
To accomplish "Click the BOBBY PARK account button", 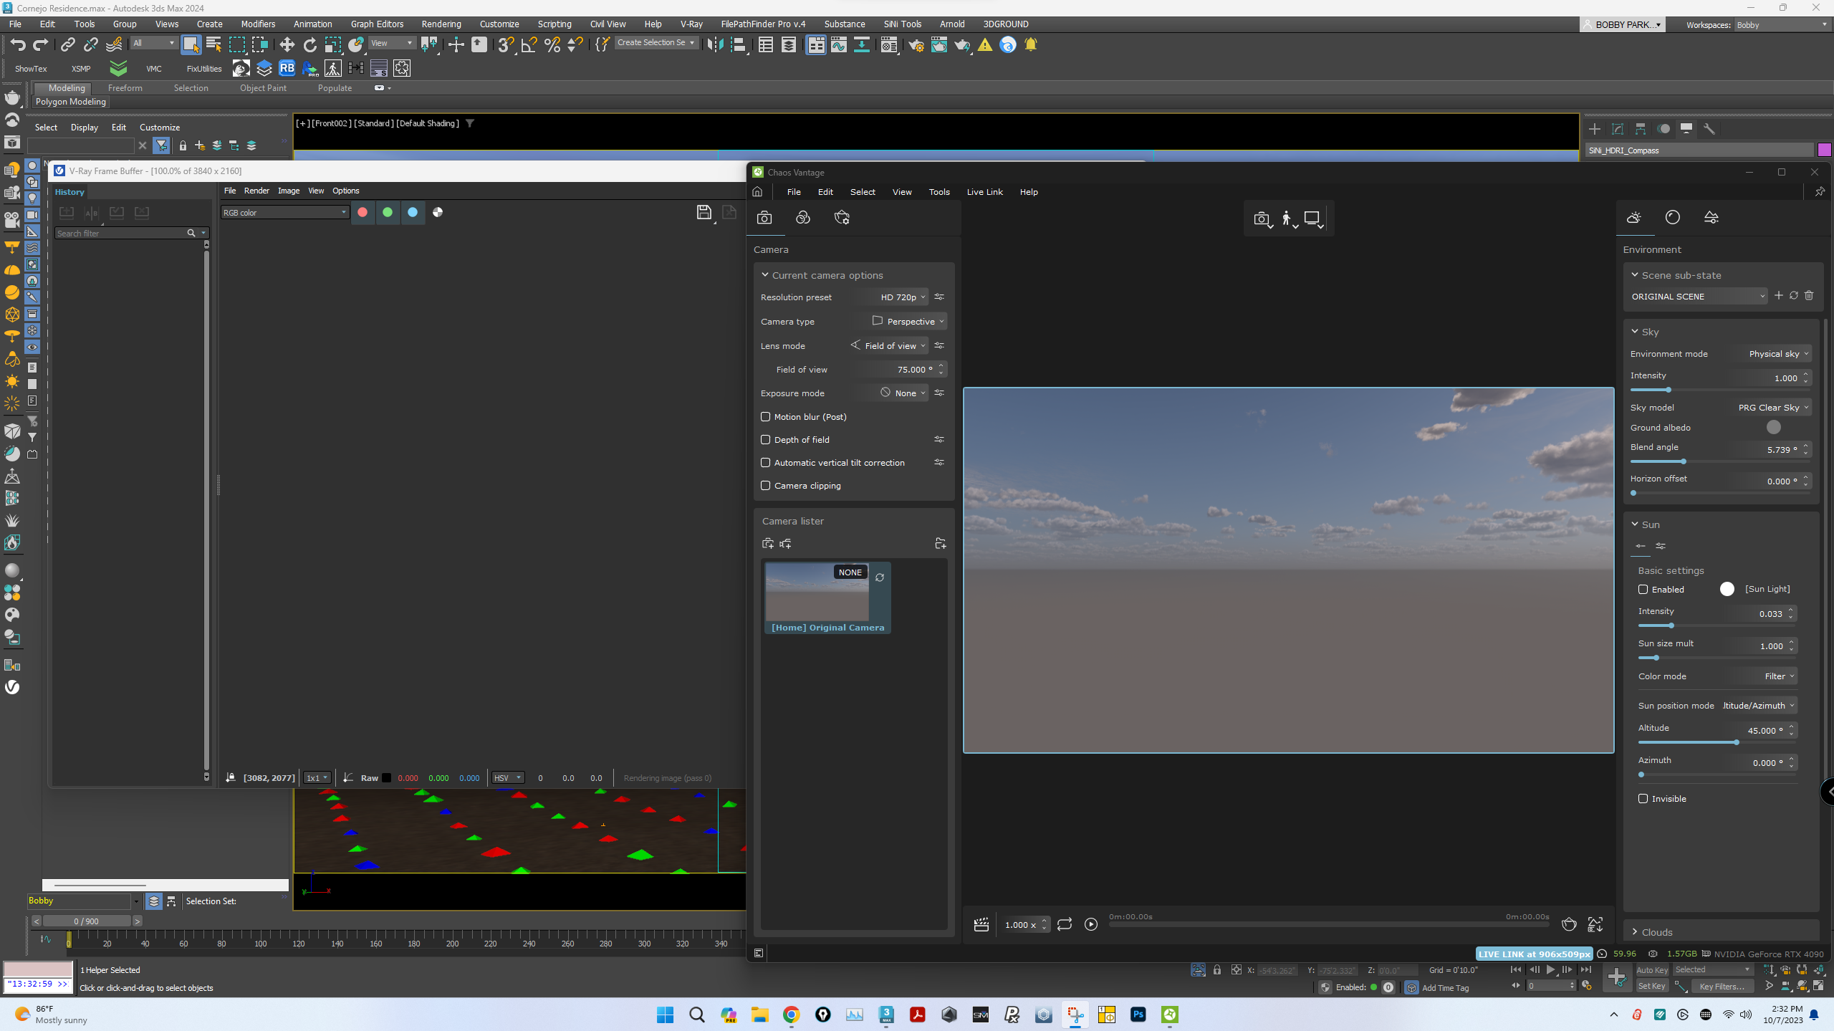I will tap(1622, 24).
